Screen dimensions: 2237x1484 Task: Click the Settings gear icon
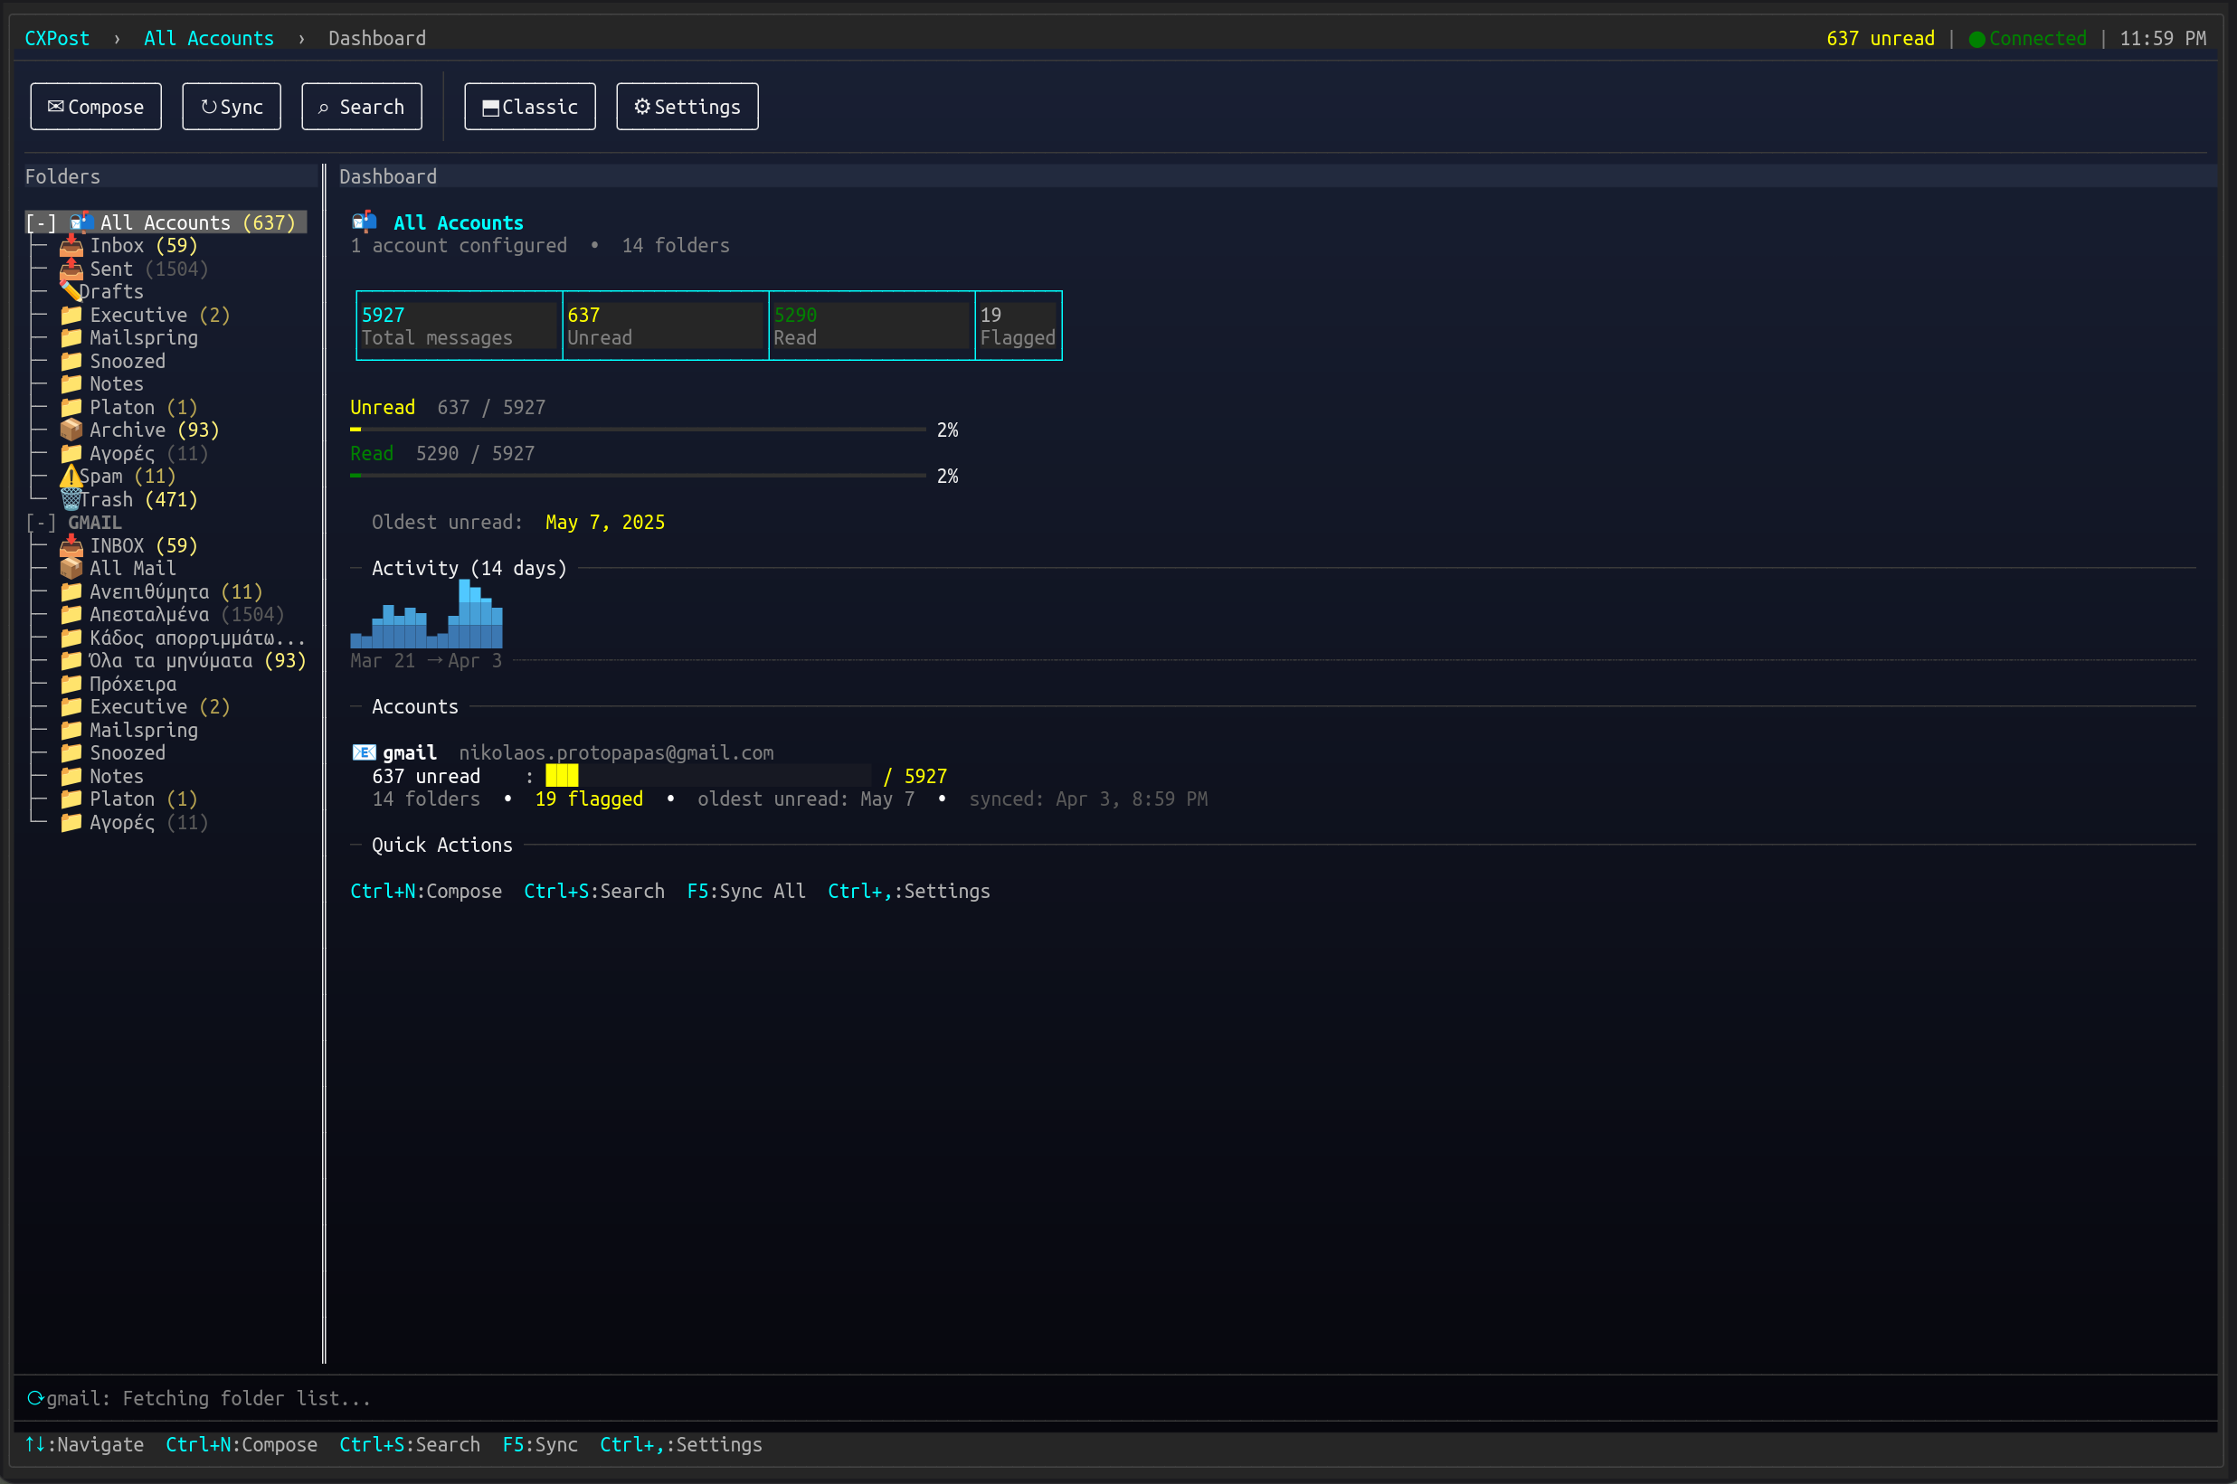(x=643, y=106)
